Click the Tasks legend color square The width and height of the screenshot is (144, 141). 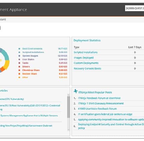click(x=19, y=63)
